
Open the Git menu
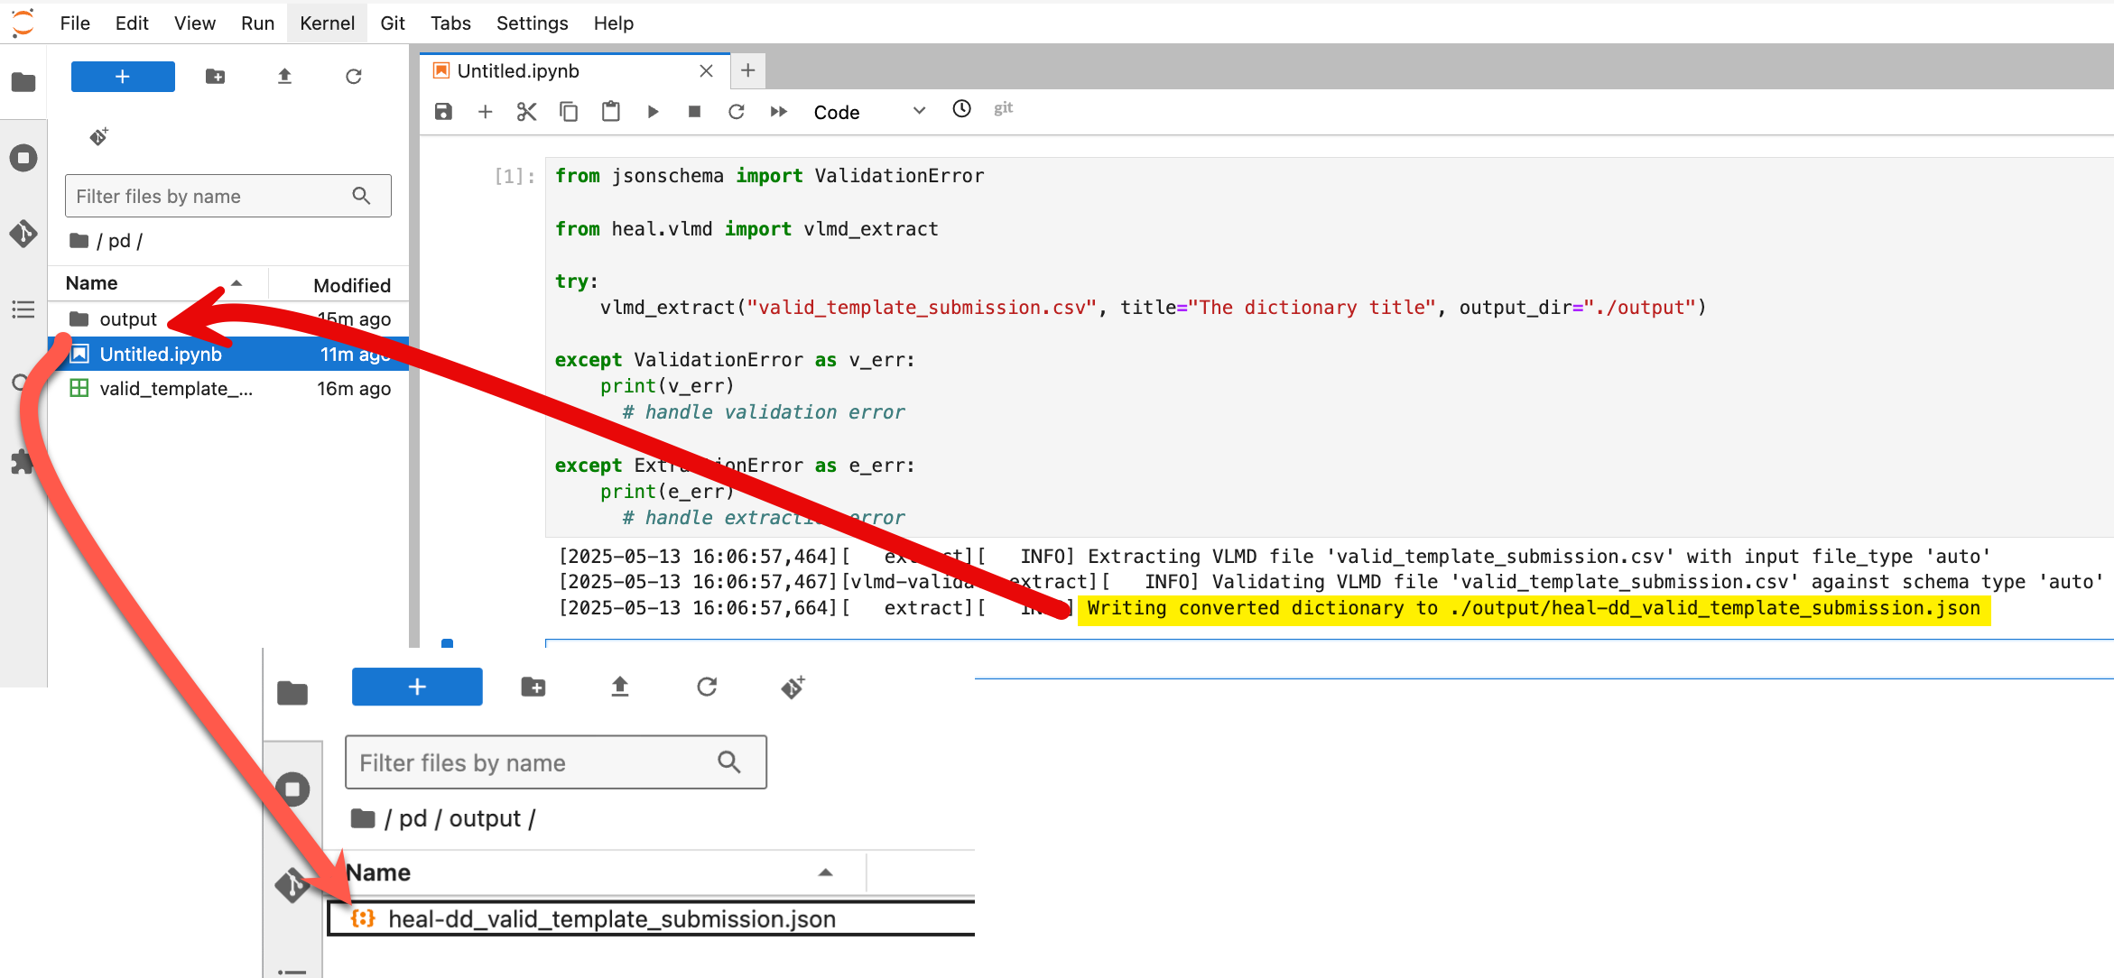point(393,23)
